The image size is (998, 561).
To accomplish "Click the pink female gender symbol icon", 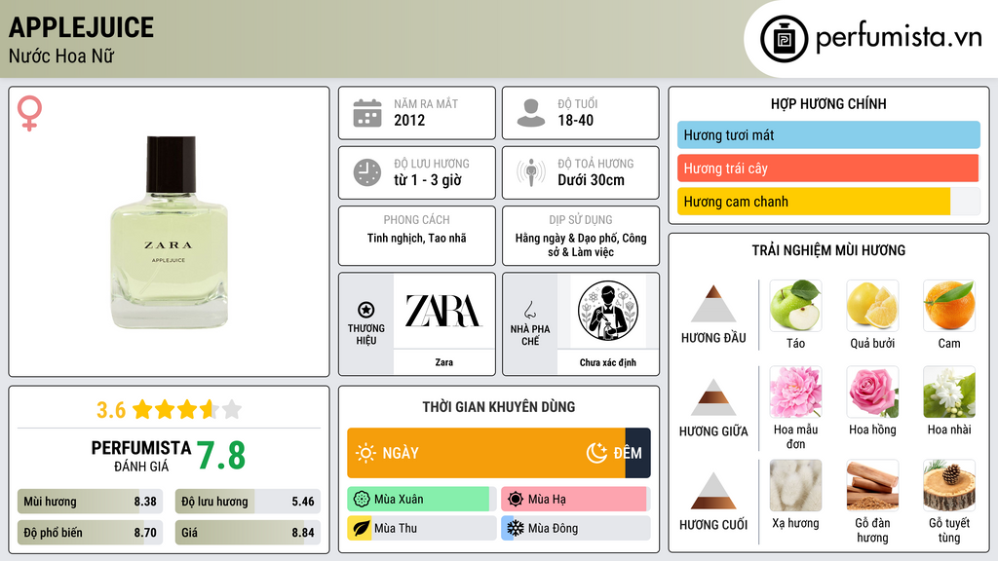I will (29, 113).
